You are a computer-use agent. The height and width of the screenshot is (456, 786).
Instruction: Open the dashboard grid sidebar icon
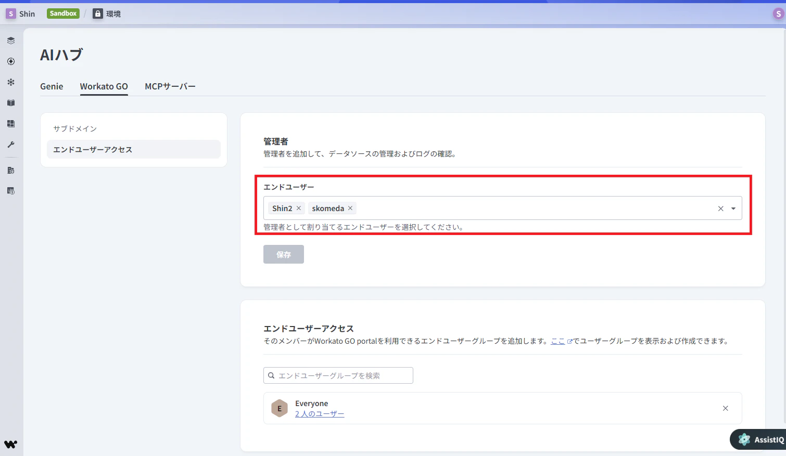(11, 124)
